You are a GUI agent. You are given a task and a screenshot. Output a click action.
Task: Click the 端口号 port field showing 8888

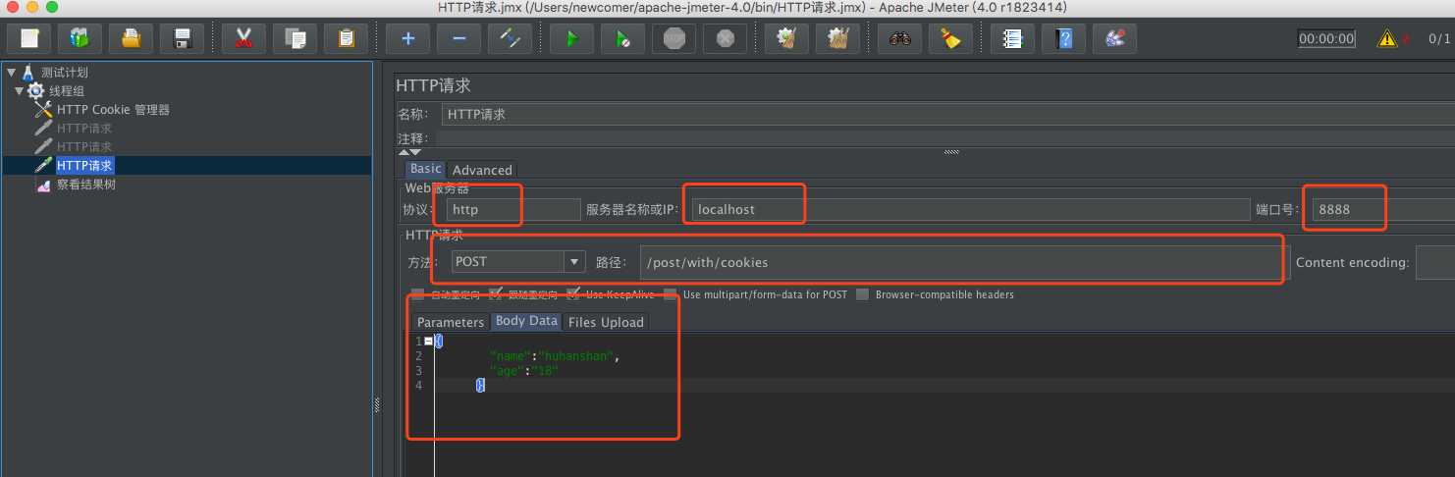pos(1384,209)
